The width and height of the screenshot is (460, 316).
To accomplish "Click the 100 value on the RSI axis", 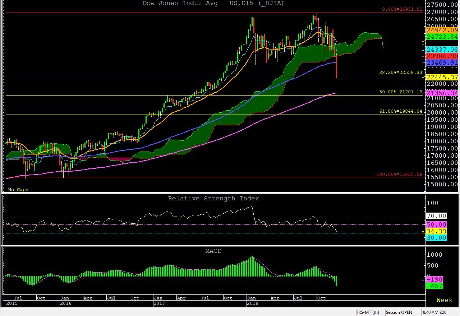I will 433,203.
